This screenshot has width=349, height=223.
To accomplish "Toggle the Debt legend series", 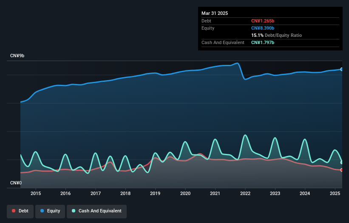I will tap(20, 211).
